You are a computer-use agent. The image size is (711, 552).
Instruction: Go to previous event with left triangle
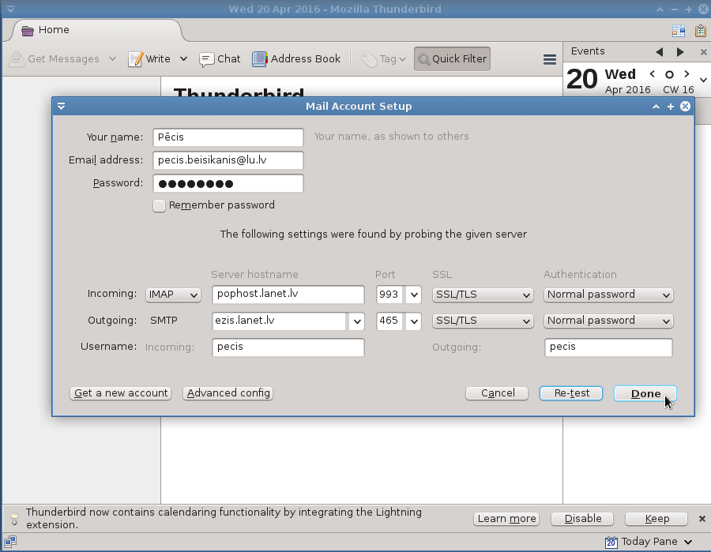click(x=660, y=52)
